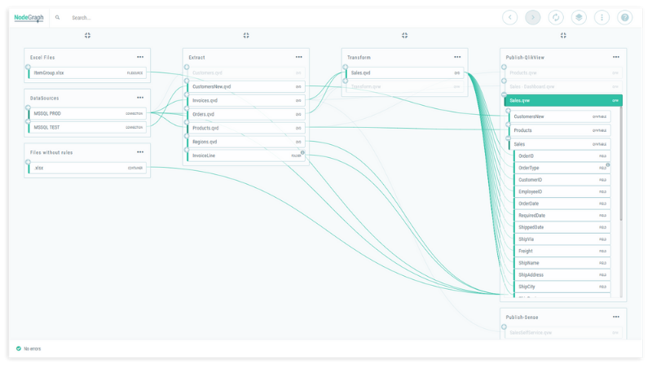Click the Publish-QlikView panel scrollbar
Screen dimensions: 652x368
[x=621, y=163]
